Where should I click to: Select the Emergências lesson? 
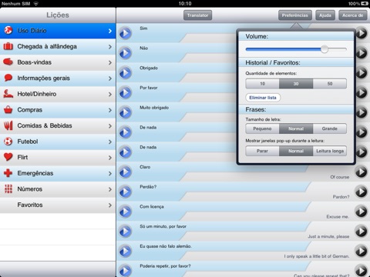(58, 173)
